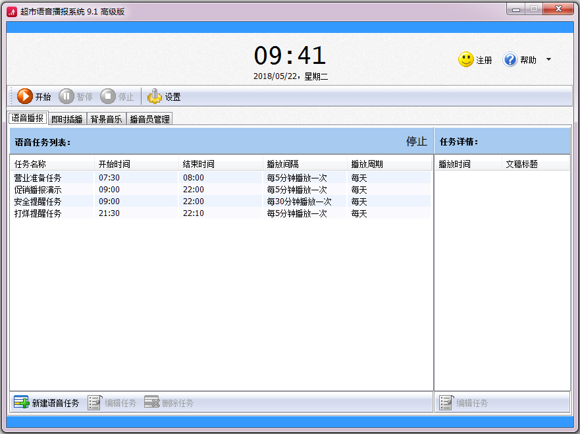Image resolution: width=580 pixels, height=434 pixels.
Task: Switch to the 即时插播 tab
Action: click(67, 119)
